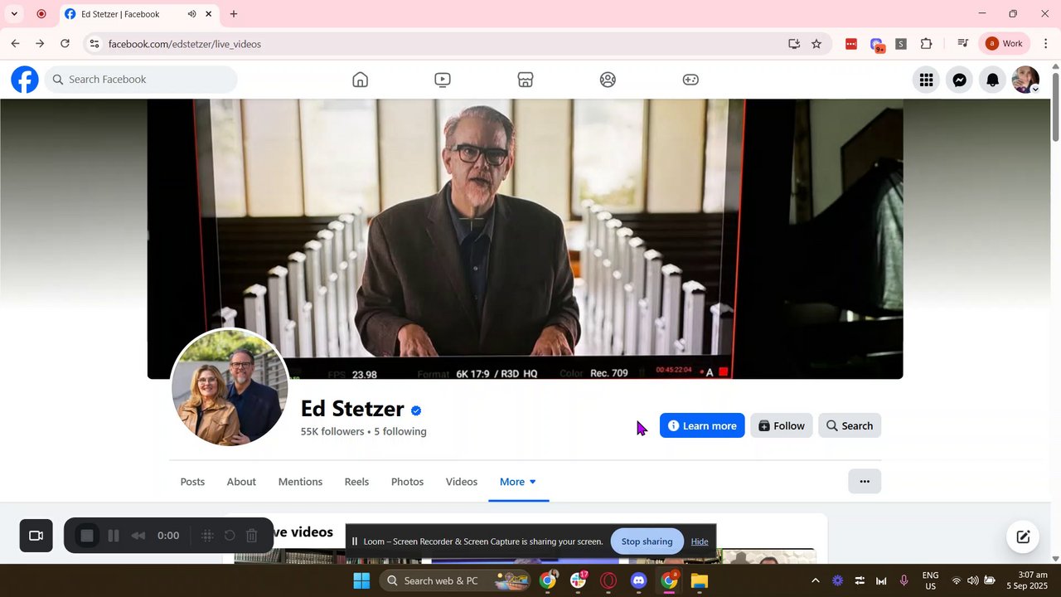Open the media controls button

962,44
